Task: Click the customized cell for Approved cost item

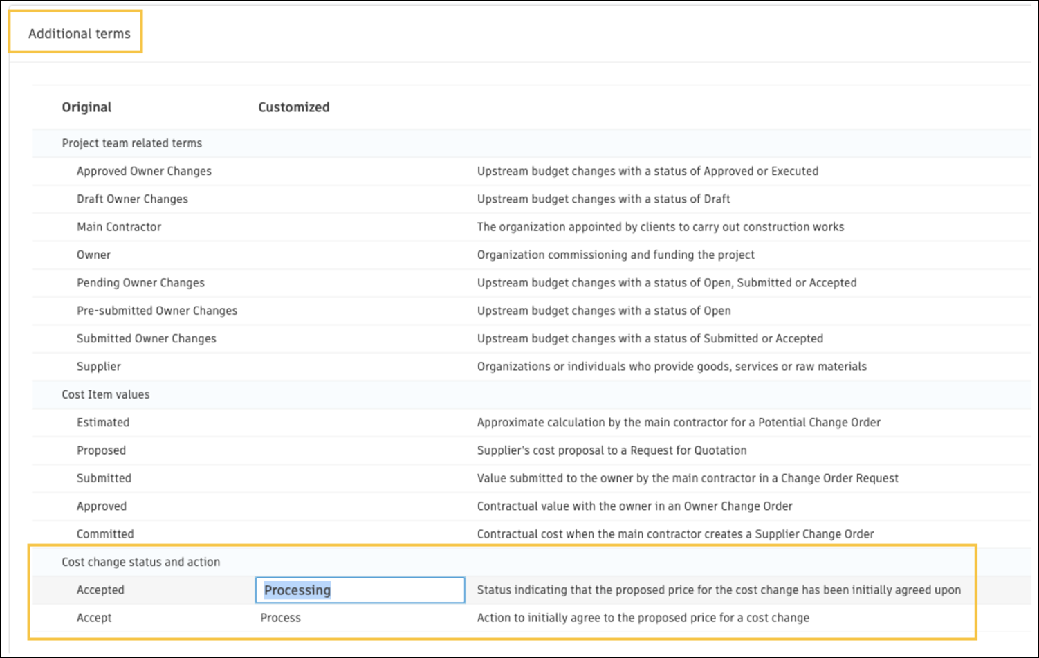Action: pos(360,506)
